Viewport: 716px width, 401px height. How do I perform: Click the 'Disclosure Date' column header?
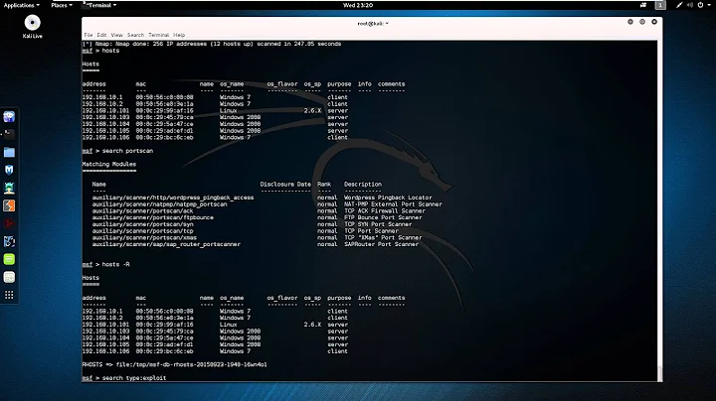pyautogui.click(x=285, y=184)
